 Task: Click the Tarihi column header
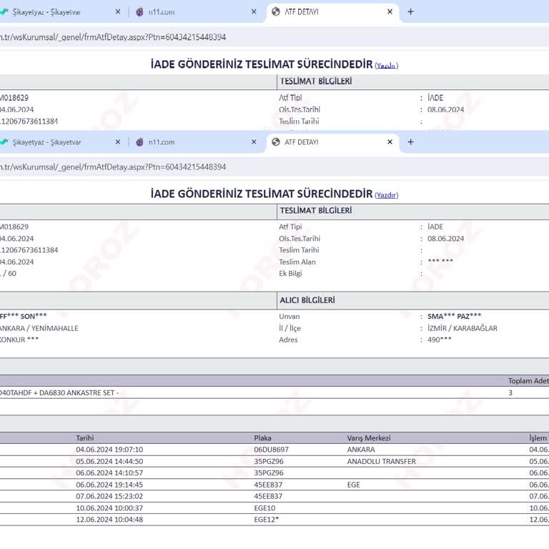point(85,437)
